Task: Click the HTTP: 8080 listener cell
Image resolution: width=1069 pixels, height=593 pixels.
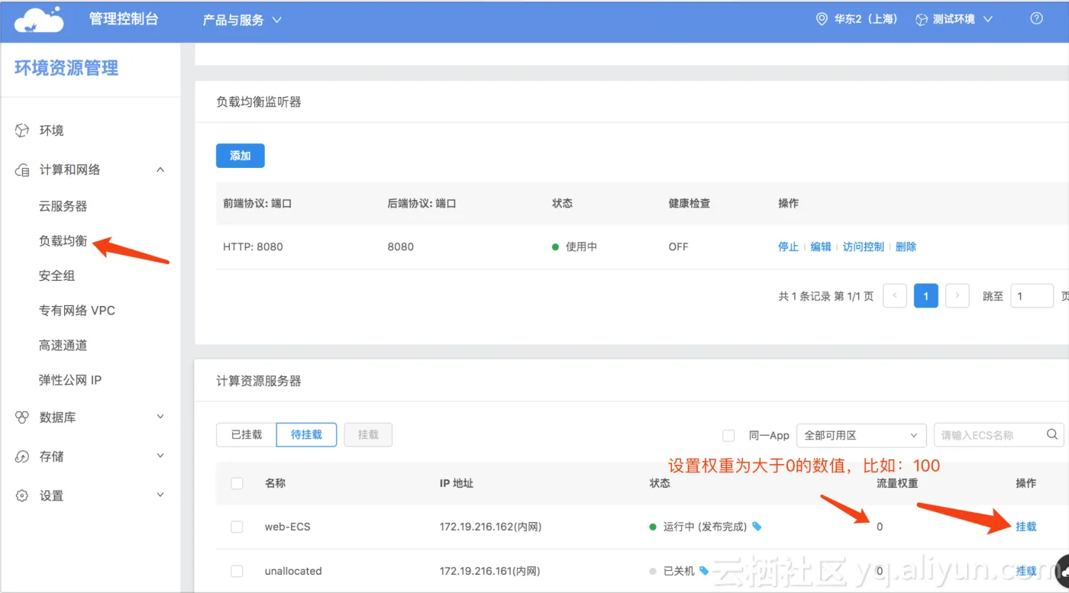Action: (x=253, y=247)
